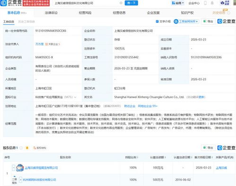
Task: Click the blue 查一下 search button
Action: tap(131, 3)
